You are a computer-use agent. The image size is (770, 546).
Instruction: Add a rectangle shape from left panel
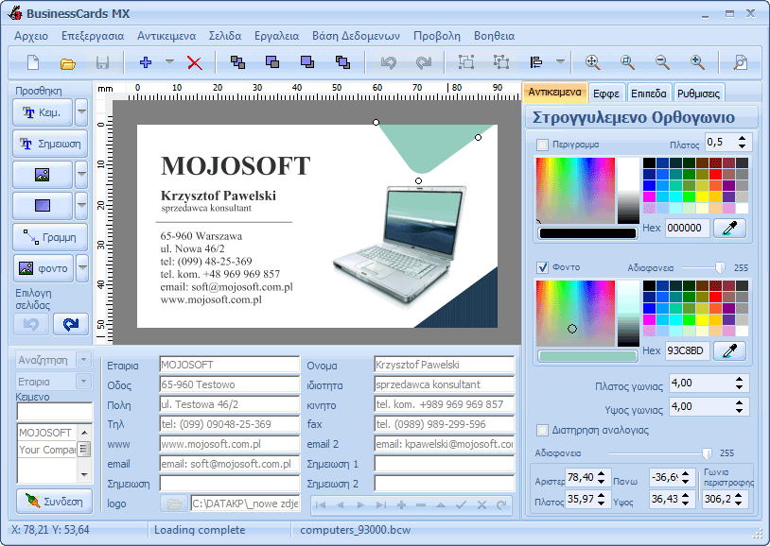43,206
